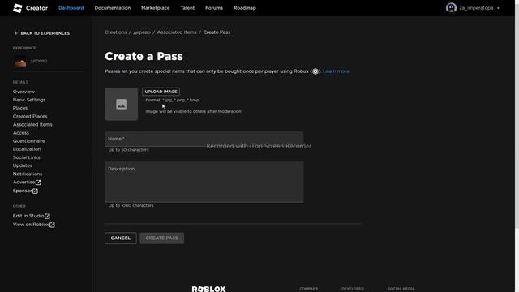
Task: Click the Learn more link
Action: 336,71
